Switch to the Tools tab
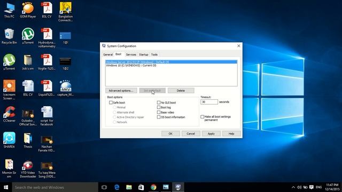Screen dimensions: 342x192 [154, 54]
